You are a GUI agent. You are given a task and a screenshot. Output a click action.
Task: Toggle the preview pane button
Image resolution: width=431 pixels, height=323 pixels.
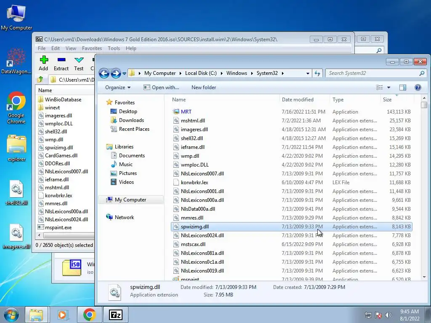pyautogui.click(x=403, y=87)
